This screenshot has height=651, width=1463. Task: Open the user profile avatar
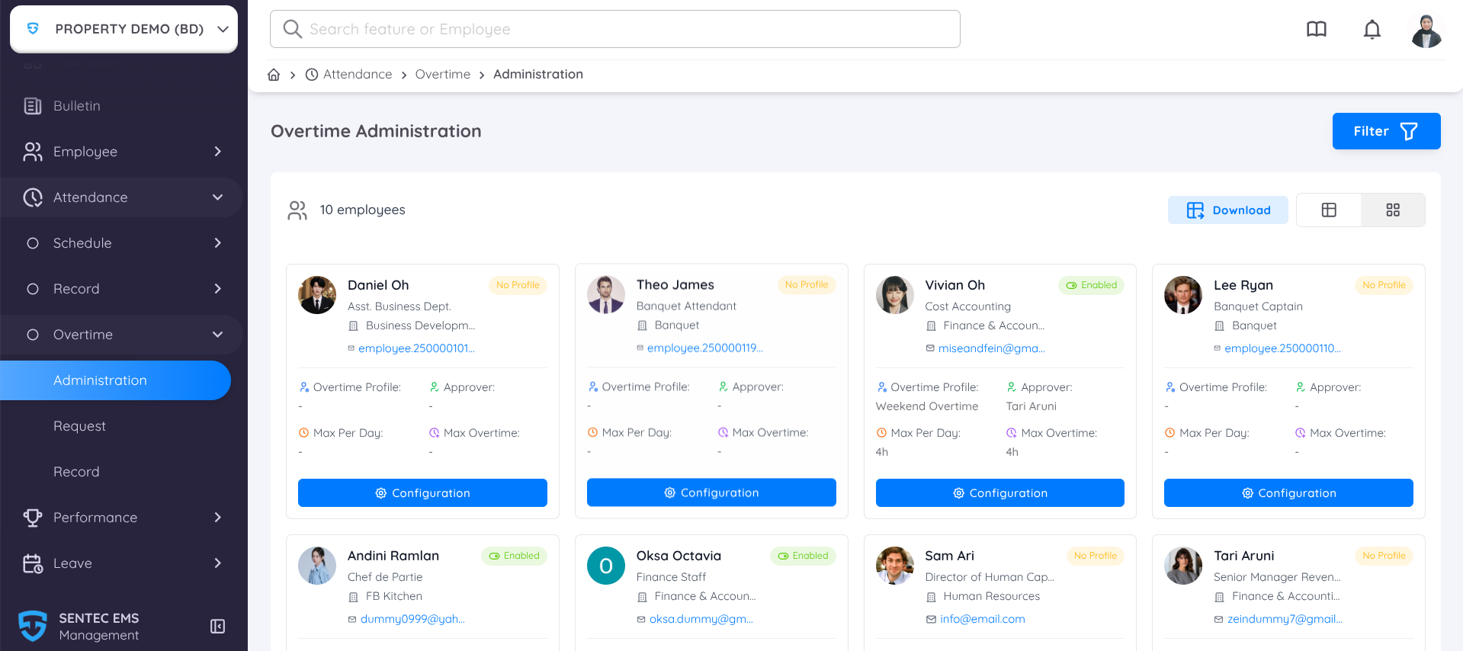pos(1426,30)
